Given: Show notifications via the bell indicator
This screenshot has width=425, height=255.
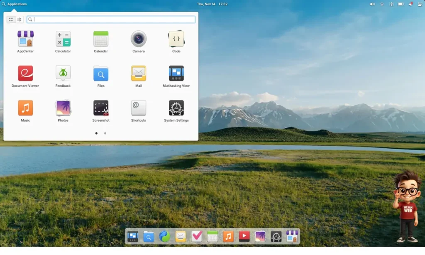Looking at the screenshot, I should point(411,4).
